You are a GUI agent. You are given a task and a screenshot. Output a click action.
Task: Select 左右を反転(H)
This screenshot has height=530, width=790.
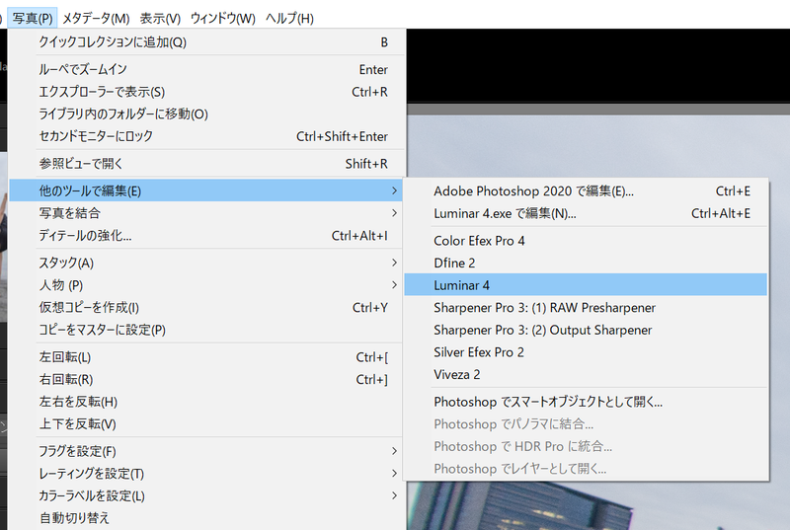pos(205,401)
